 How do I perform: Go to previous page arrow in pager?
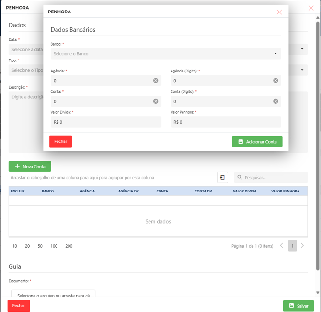pyautogui.click(x=282, y=246)
